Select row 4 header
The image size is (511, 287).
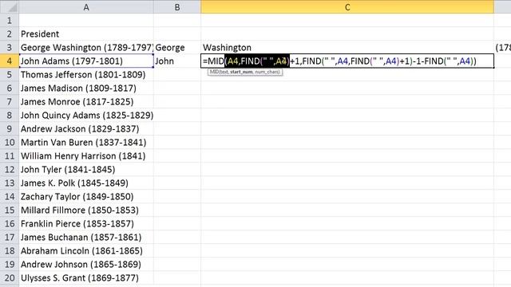[x=9, y=61]
